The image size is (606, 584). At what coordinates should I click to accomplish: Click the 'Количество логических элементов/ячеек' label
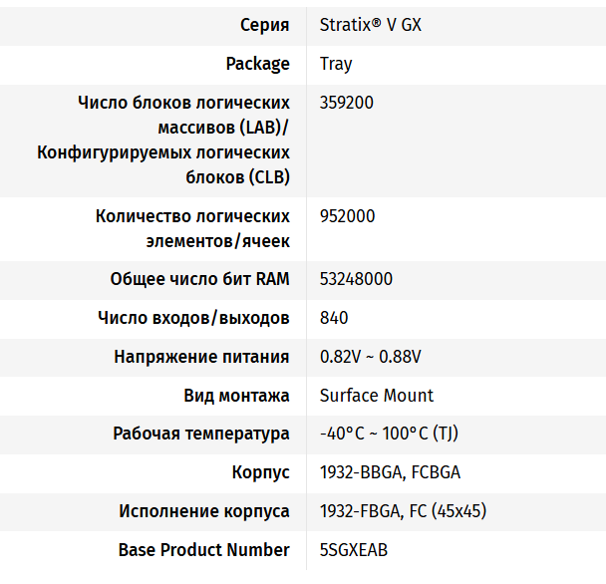point(192,228)
